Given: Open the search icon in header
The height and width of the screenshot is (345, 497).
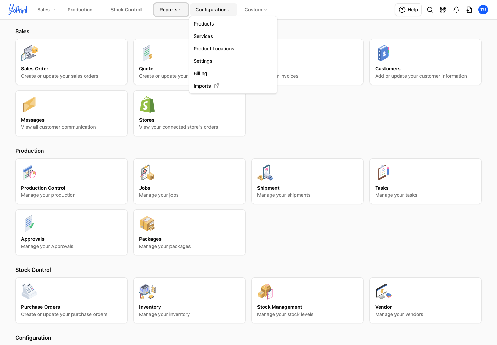Looking at the screenshot, I should [x=430, y=10].
